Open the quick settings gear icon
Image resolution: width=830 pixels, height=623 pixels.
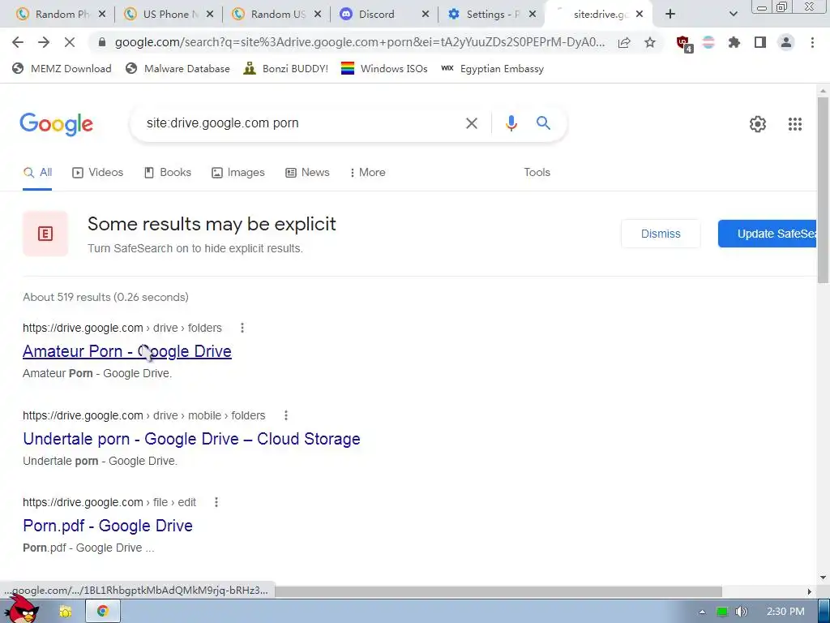pyautogui.click(x=758, y=124)
